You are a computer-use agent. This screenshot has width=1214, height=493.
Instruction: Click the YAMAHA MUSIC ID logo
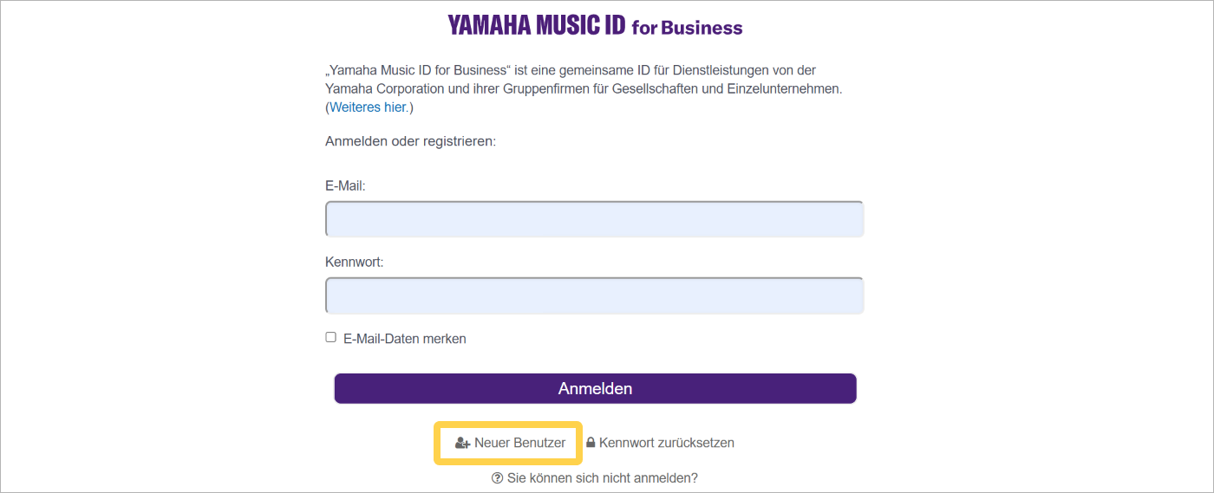pos(536,25)
